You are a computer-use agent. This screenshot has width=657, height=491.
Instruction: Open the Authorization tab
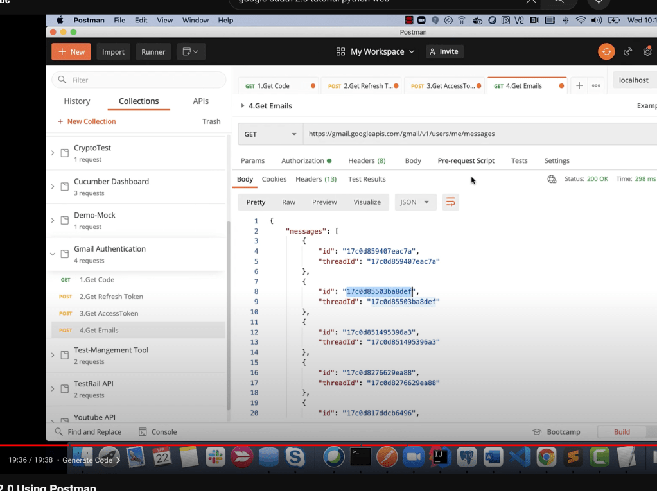(306, 160)
